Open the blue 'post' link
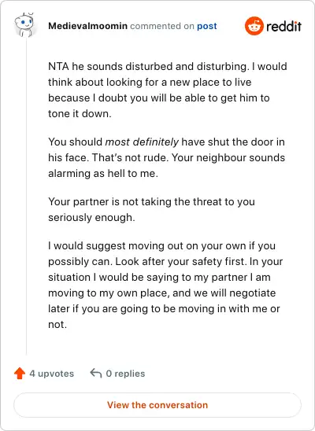315x431 pixels. point(207,26)
